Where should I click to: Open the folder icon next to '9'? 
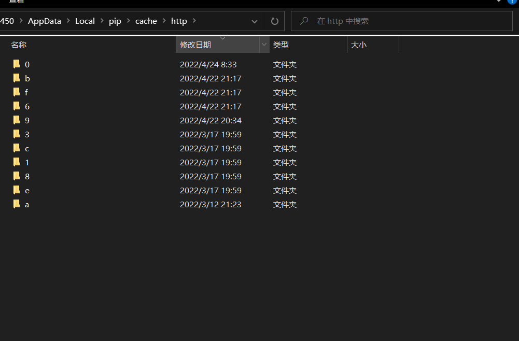click(16, 120)
